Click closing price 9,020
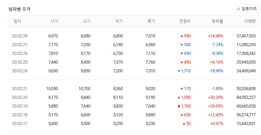Image resolution: width=261 pixels, height=135 pixels. pos(150,89)
